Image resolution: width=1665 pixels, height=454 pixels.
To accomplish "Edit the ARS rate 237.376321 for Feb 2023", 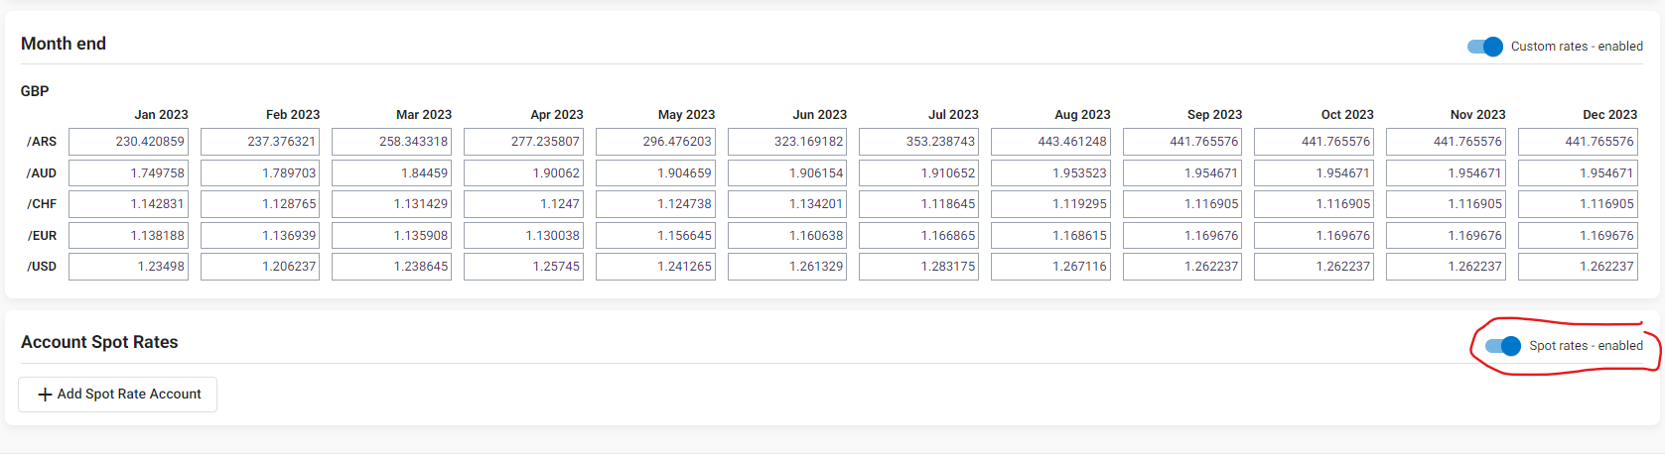I will click(x=260, y=142).
